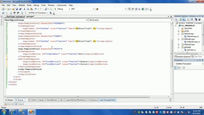Collapse the NAME TemplateField outlining box

[x=7, y=36]
